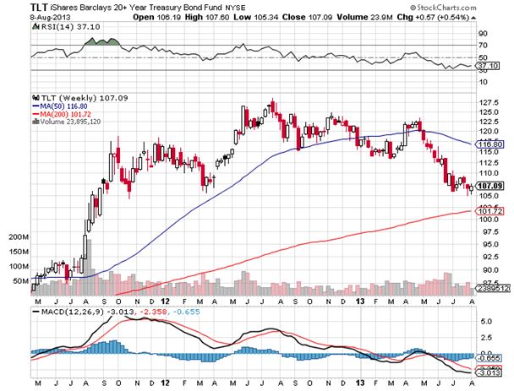Click the mountain icon beside RSI(14)
The image size is (514, 391).
36,26
